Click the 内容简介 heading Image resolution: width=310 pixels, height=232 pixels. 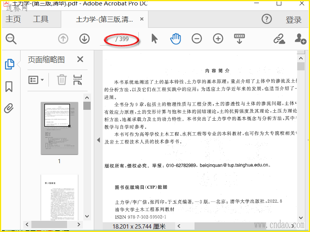pos(217,71)
